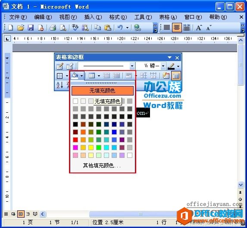This screenshot has width=247, height=228.
Task: Switch to Reading Layout view
Action: [35, 214]
